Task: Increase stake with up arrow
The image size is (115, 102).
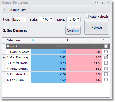Action: pyautogui.click(x=51, y=18)
